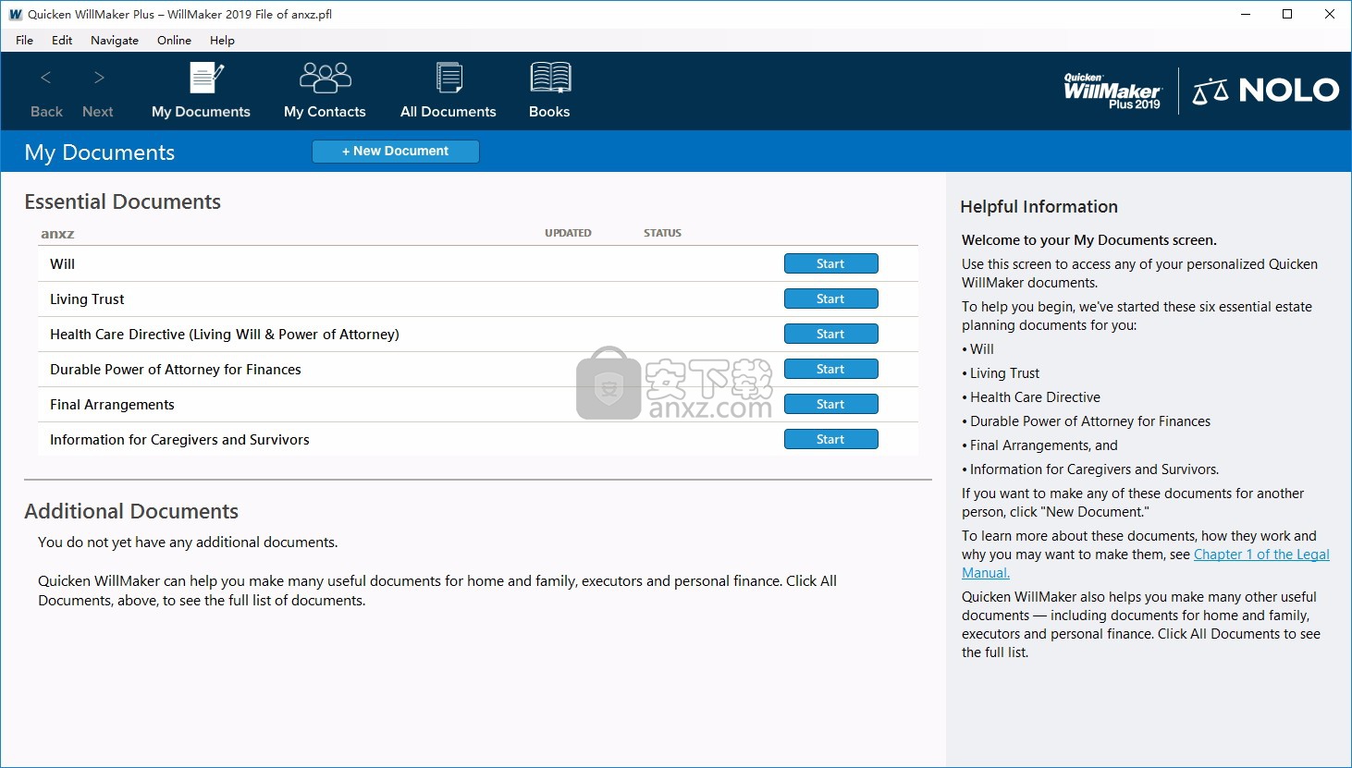This screenshot has width=1352, height=768.
Task: Start the Living Trust document
Action: (x=830, y=299)
